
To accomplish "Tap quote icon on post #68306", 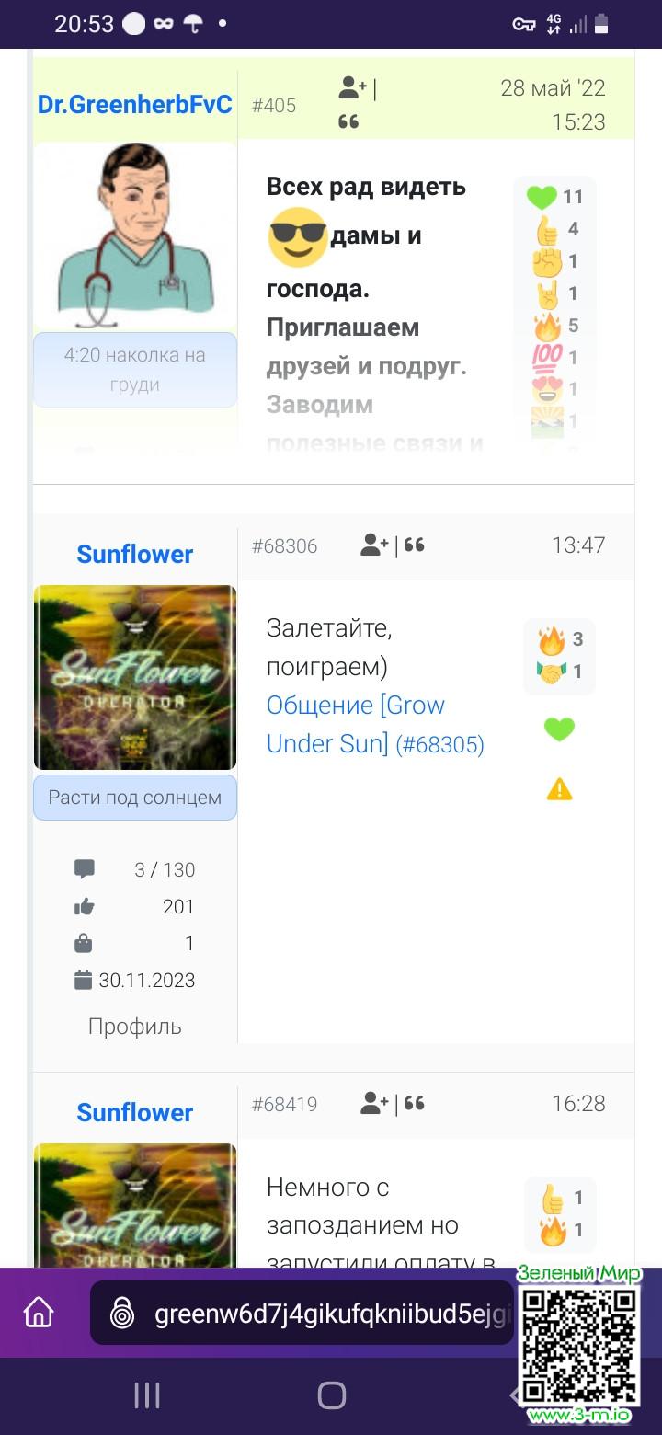I will [415, 545].
